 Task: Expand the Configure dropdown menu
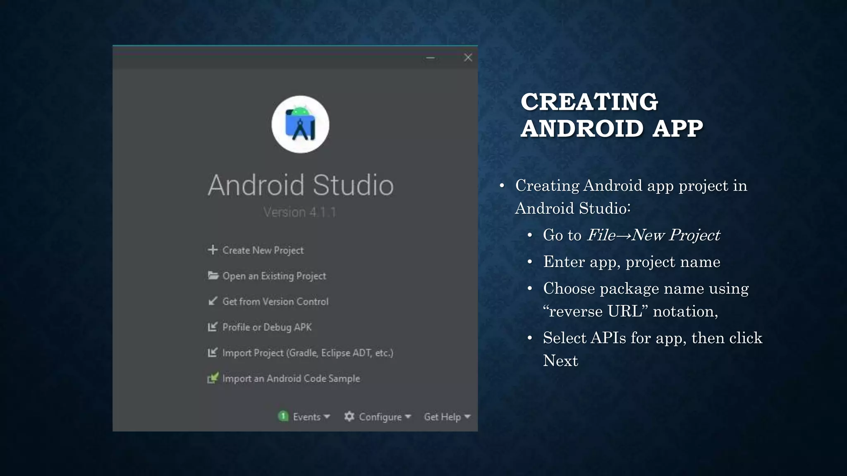pos(385,416)
